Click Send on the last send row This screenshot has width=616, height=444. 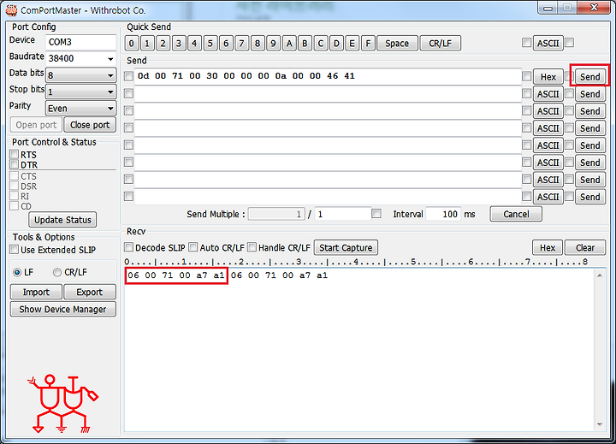pyautogui.click(x=590, y=197)
